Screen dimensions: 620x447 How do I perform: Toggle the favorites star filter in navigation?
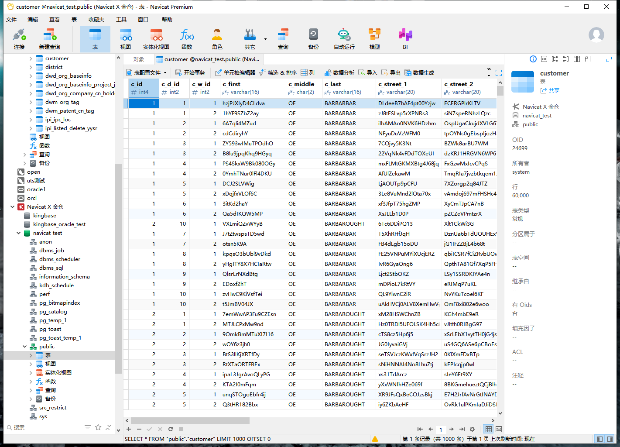[x=98, y=427]
